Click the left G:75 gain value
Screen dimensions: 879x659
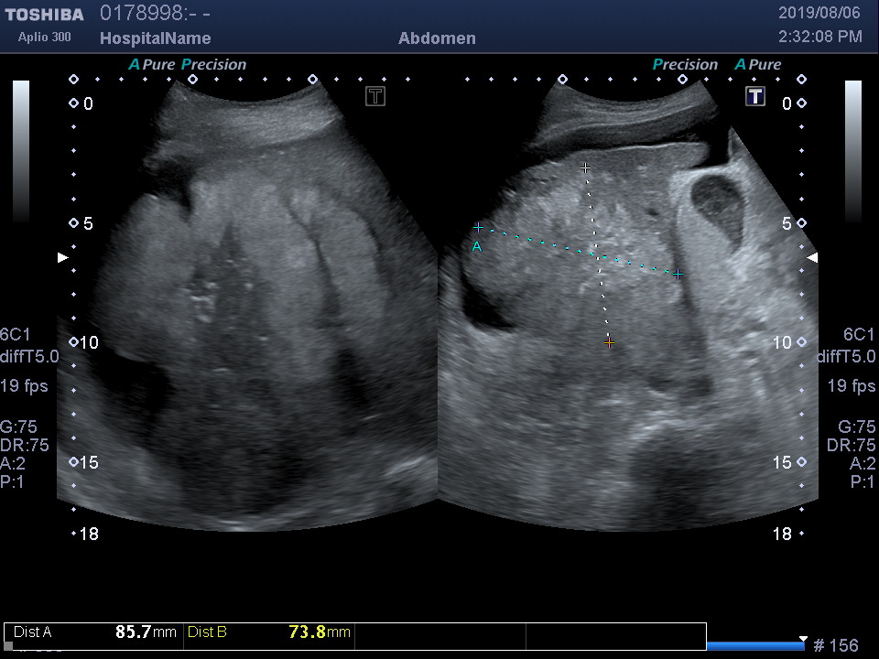click(x=18, y=427)
